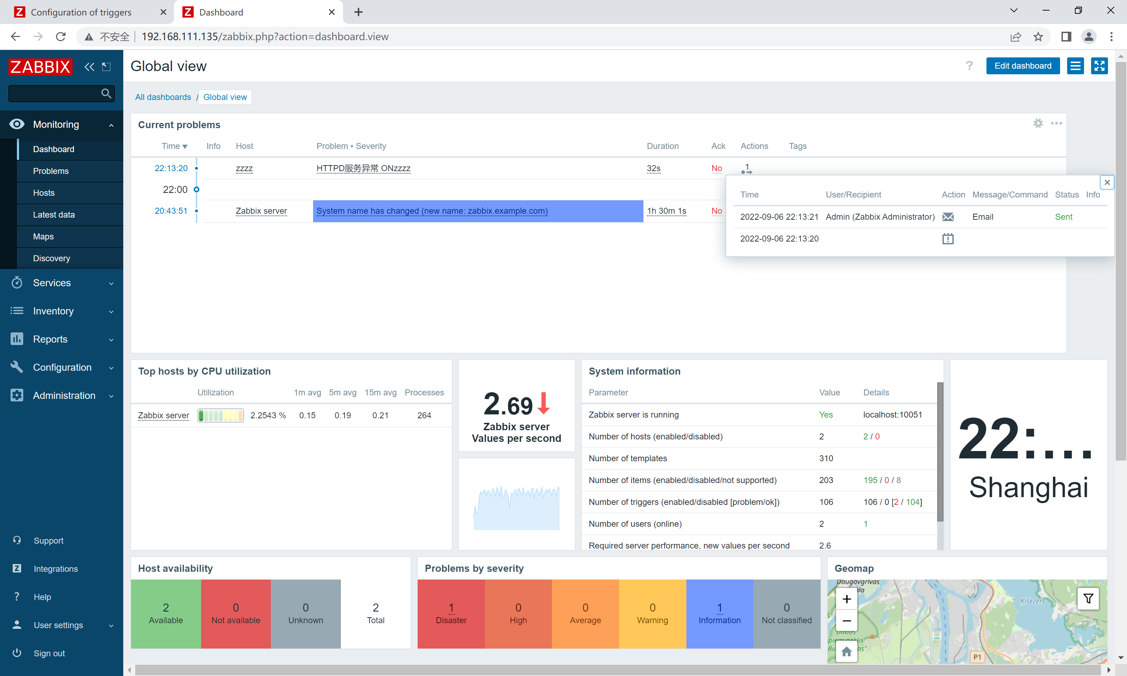Image resolution: width=1127 pixels, height=676 pixels.
Task: Open Current problems widget three-dots menu
Action: [1057, 124]
